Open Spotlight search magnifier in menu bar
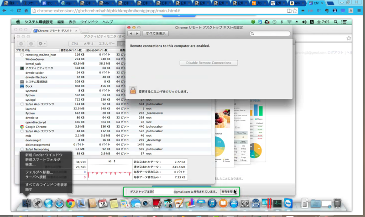 coord(335,22)
